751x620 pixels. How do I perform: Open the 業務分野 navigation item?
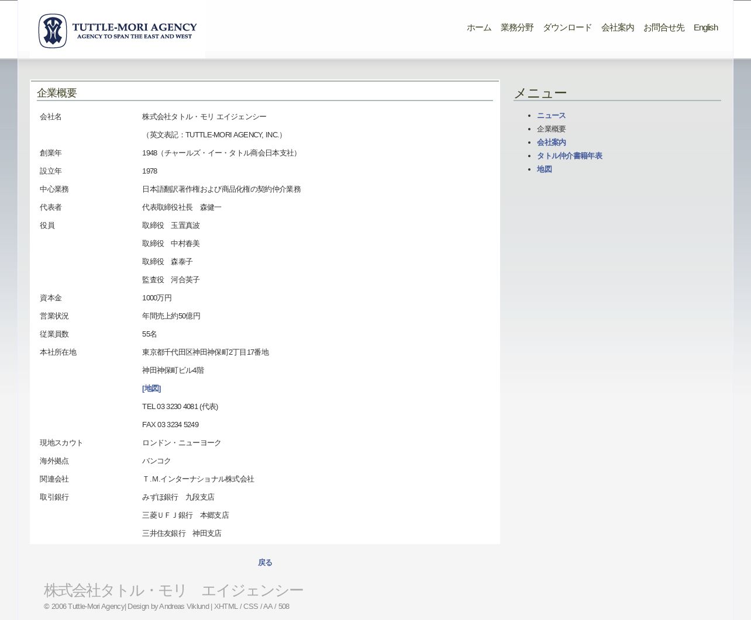[x=517, y=27]
